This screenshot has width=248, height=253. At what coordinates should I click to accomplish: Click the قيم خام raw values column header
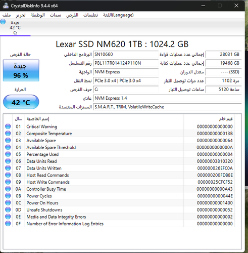(x=209, y=119)
